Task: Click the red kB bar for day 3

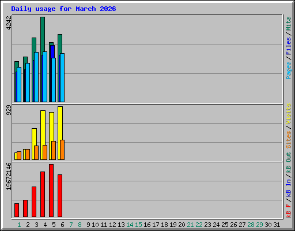Action: point(34,202)
